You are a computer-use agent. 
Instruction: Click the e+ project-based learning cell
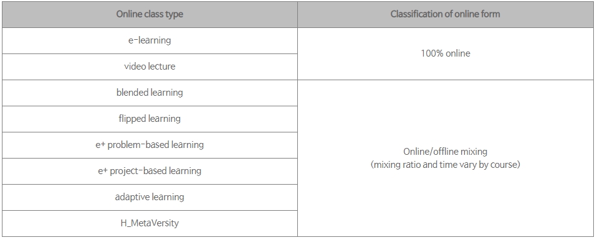click(150, 171)
